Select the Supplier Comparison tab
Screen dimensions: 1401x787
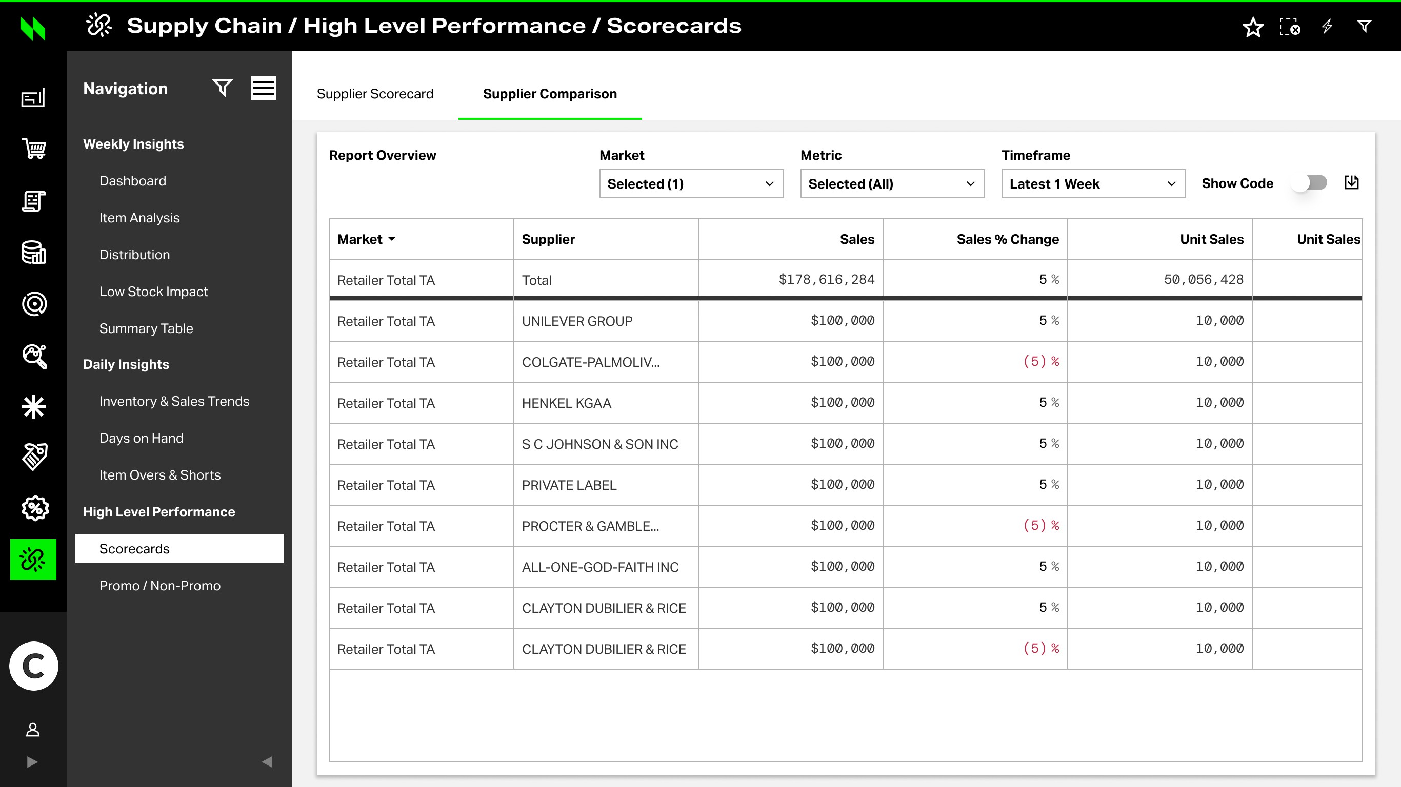pos(549,93)
